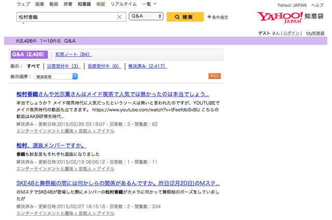The width and height of the screenshot is (332, 220).
Task: Filter results by 回答受付中 (3)
Action: [x=64, y=66]
